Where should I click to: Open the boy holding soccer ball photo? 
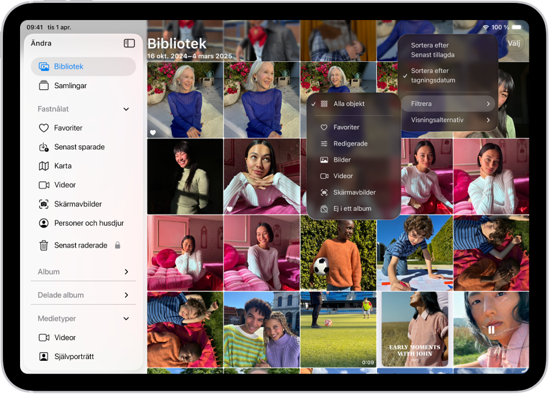tap(338, 253)
